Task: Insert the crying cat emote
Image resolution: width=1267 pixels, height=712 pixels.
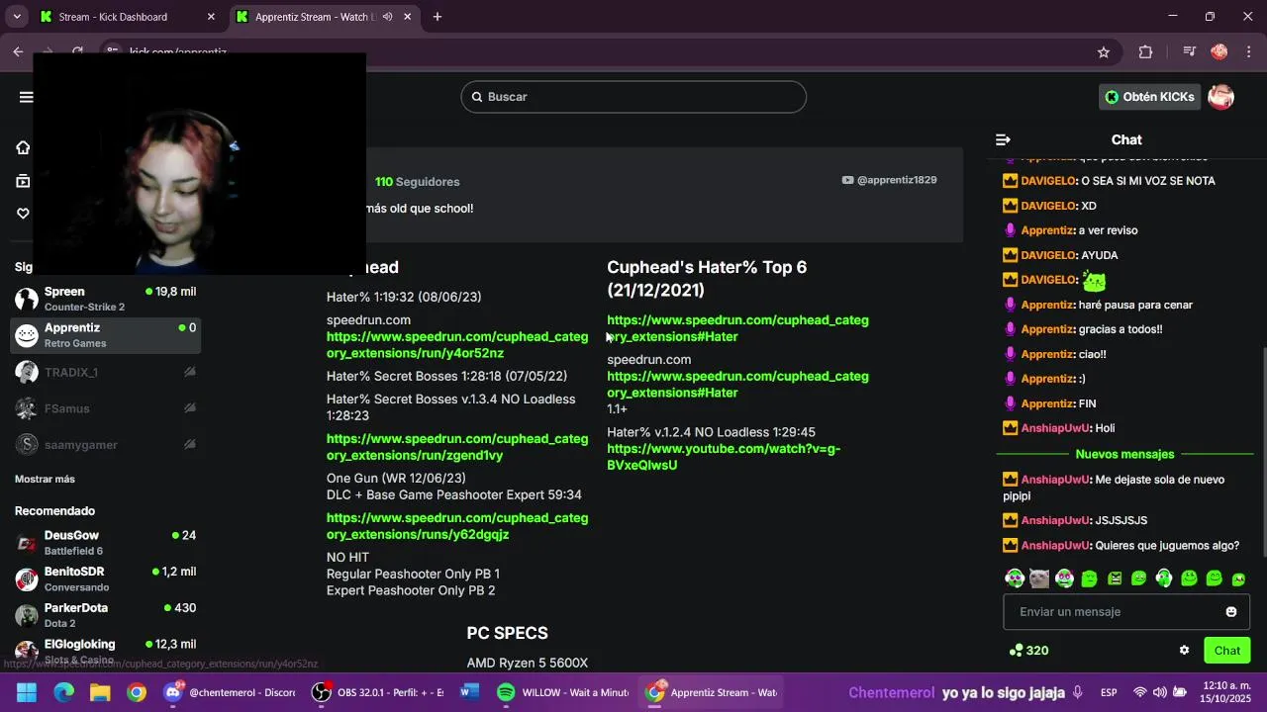Action: tap(1039, 578)
